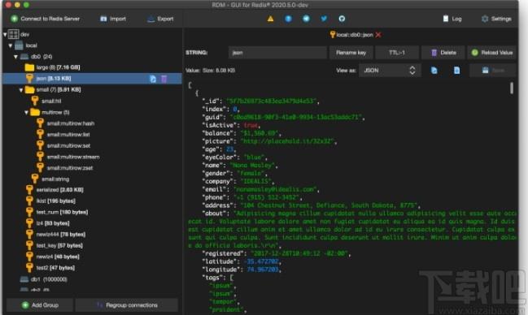Click Regroup connections button

[x=127, y=305]
